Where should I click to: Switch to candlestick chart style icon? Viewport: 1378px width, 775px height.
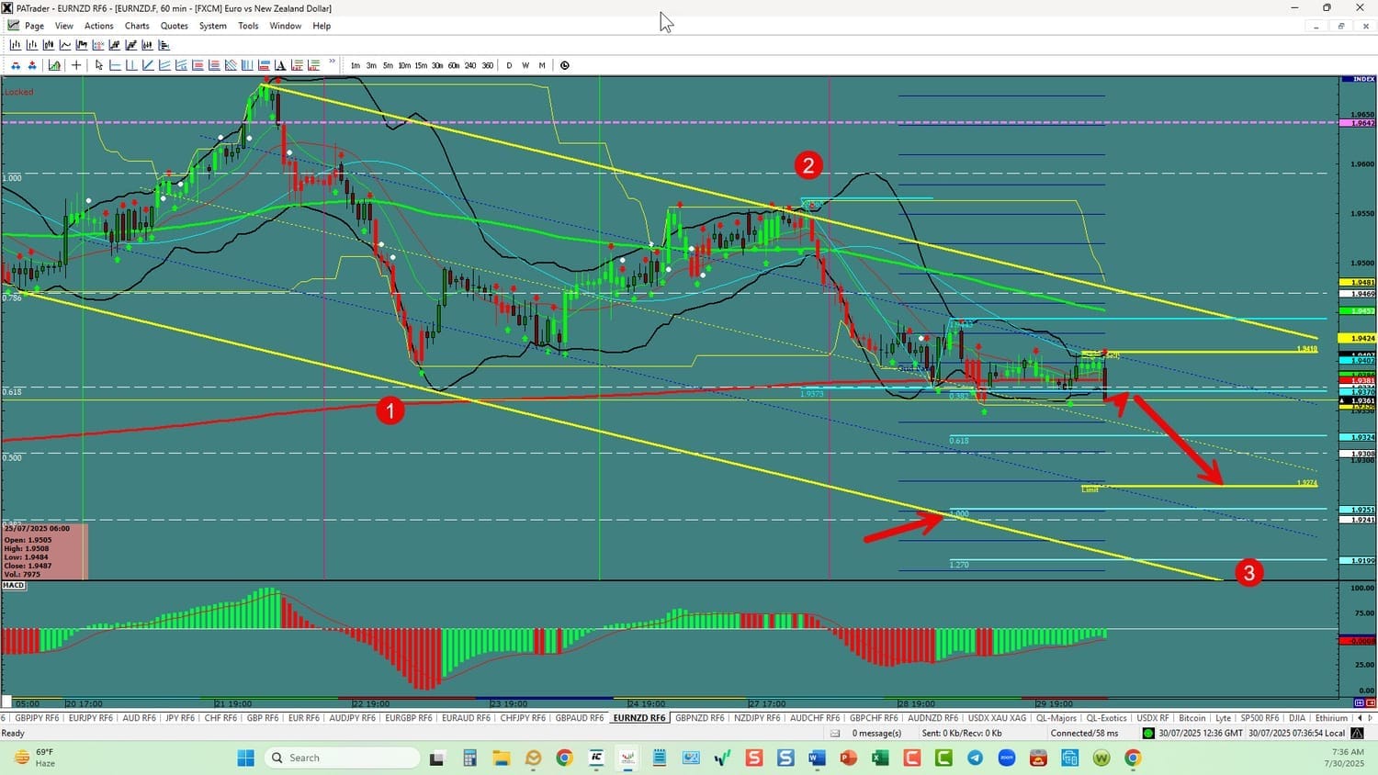point(49,45)
